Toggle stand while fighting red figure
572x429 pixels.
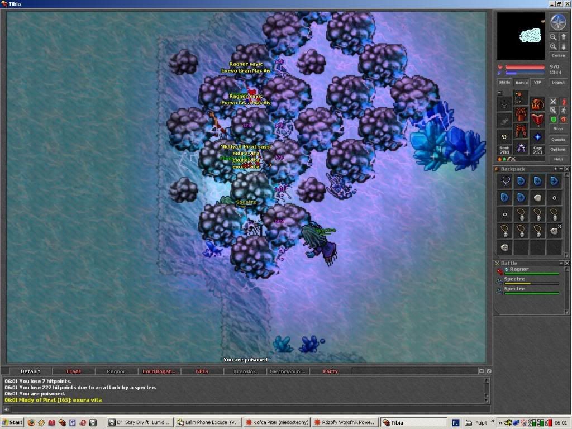(x=563, y=102)
